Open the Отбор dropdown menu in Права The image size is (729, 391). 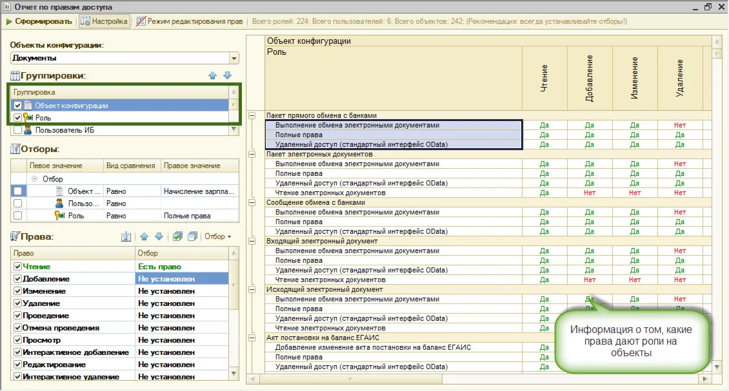[217, 237]
